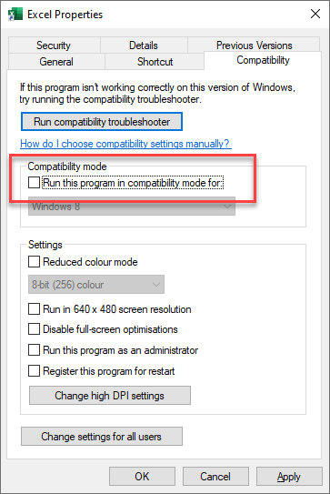Select the Previous Versions tab
330x494 pixels.
coord(254,45)
